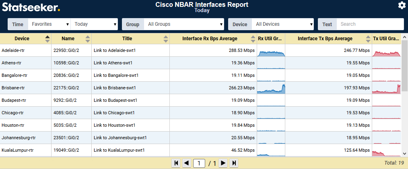The height and width of the screenshot is (169, 408).
Task: Sort by Interface Tx Bps Average arrows
Action: 368,39
